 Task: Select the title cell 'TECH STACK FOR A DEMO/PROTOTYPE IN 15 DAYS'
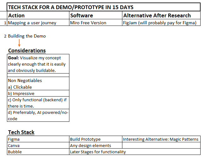(x=103, y=7)
